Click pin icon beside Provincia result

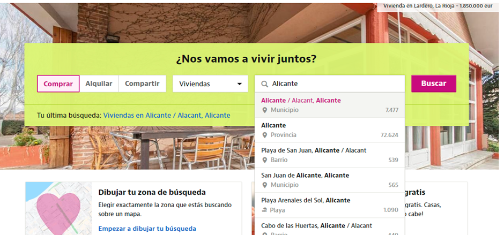[x=264, y=135]
